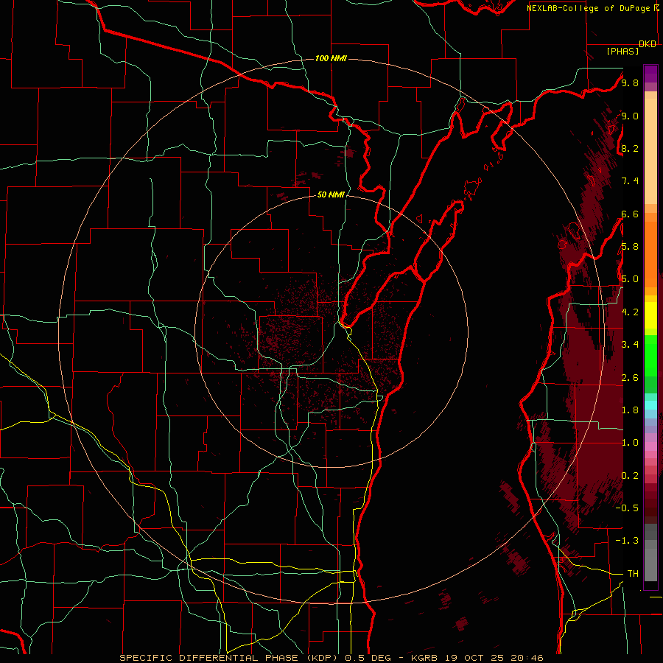Click the cyan segment of the color bar
663x663 pixels.
650,405
